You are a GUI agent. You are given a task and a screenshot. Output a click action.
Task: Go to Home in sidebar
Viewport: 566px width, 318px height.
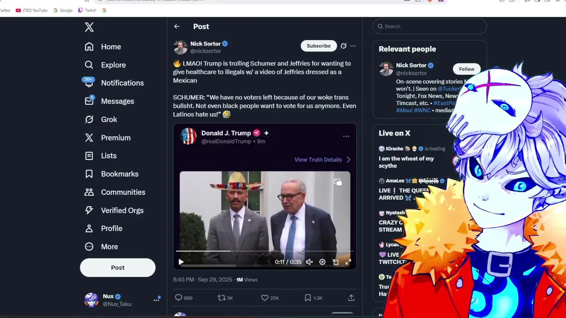pyautogui.click(x=103, y=47)
